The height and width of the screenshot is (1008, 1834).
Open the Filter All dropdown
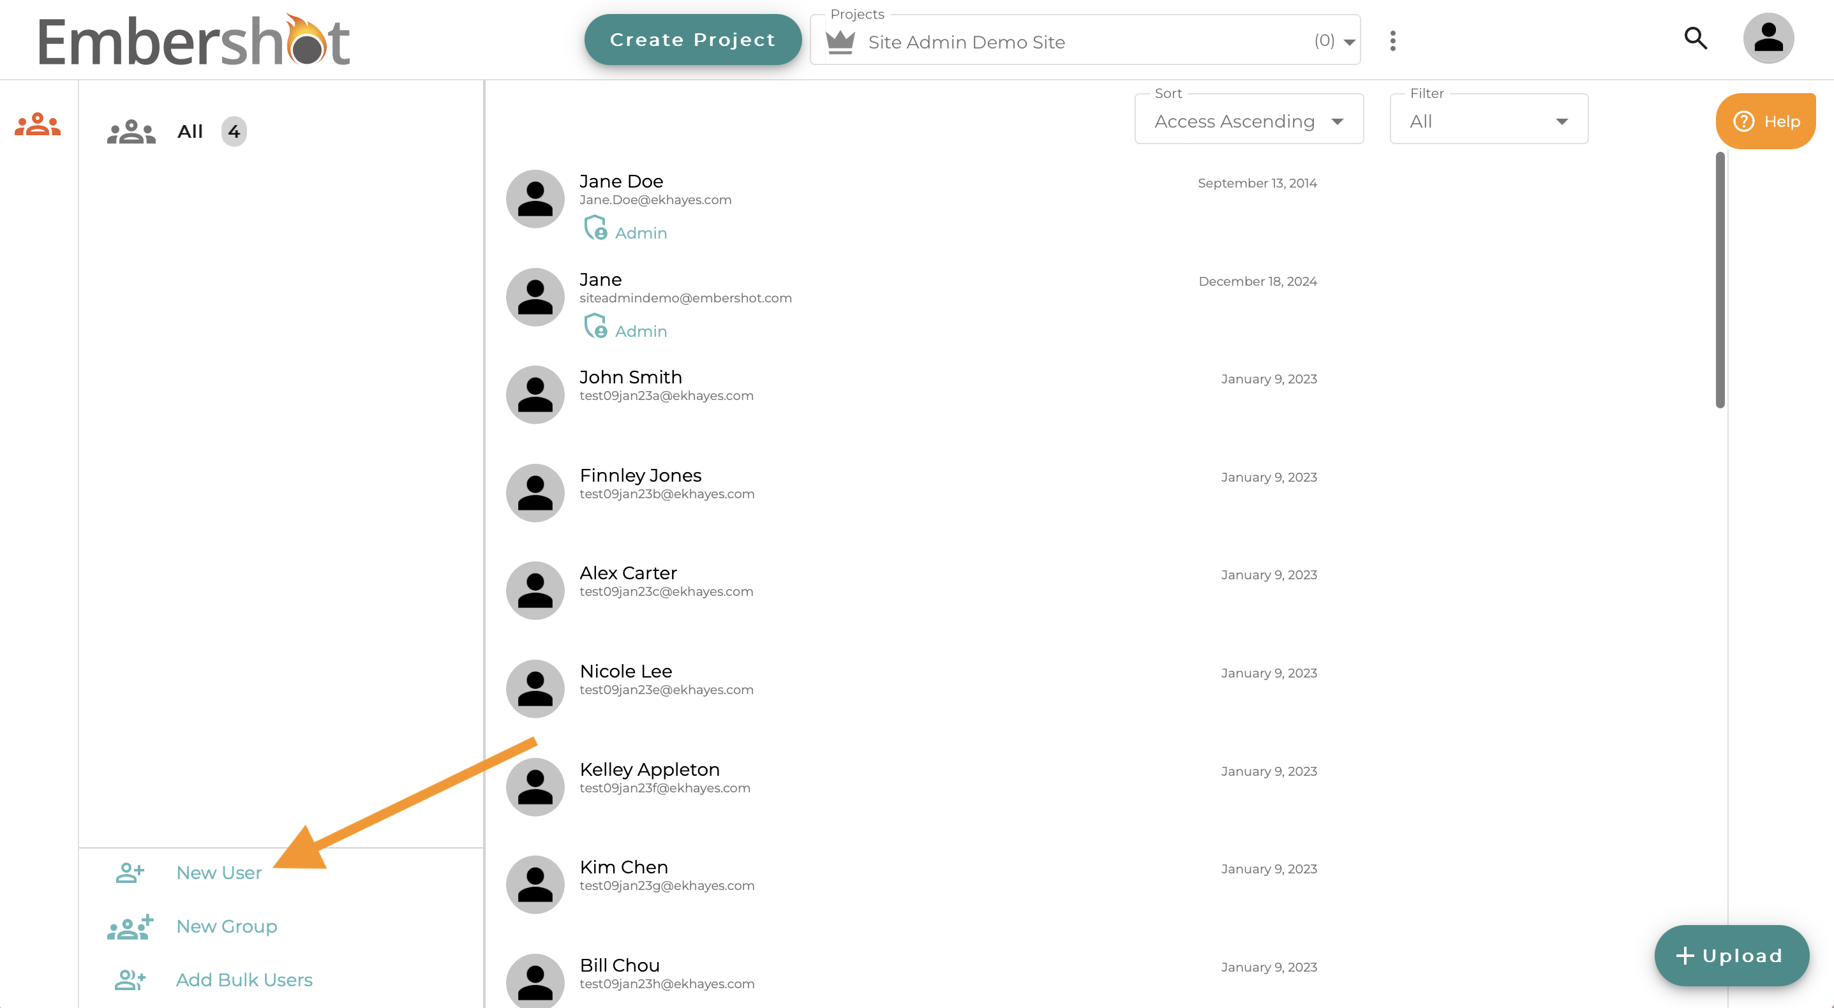pos(1488,121)
